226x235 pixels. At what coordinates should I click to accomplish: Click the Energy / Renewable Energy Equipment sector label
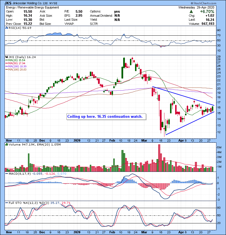pos(32,7)
